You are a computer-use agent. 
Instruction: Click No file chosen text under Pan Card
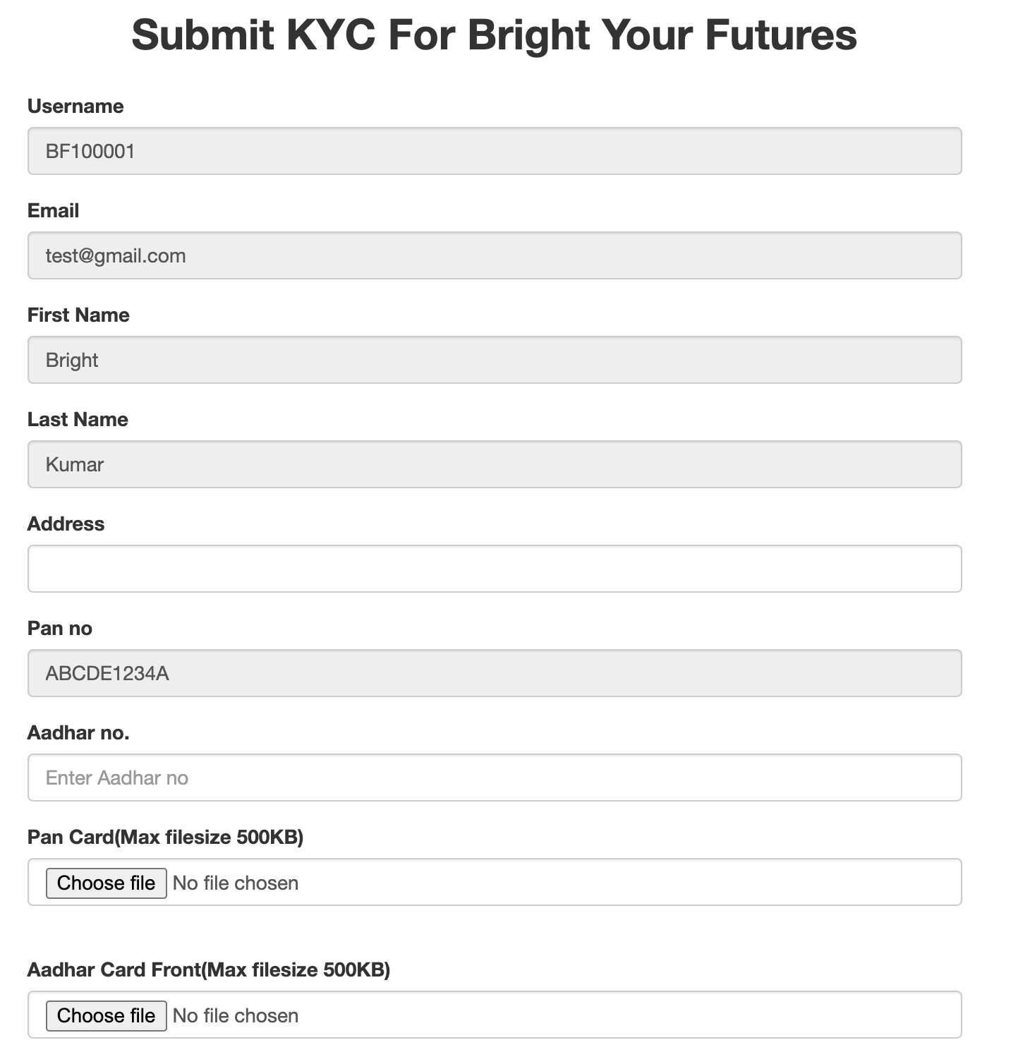point(236,883)
